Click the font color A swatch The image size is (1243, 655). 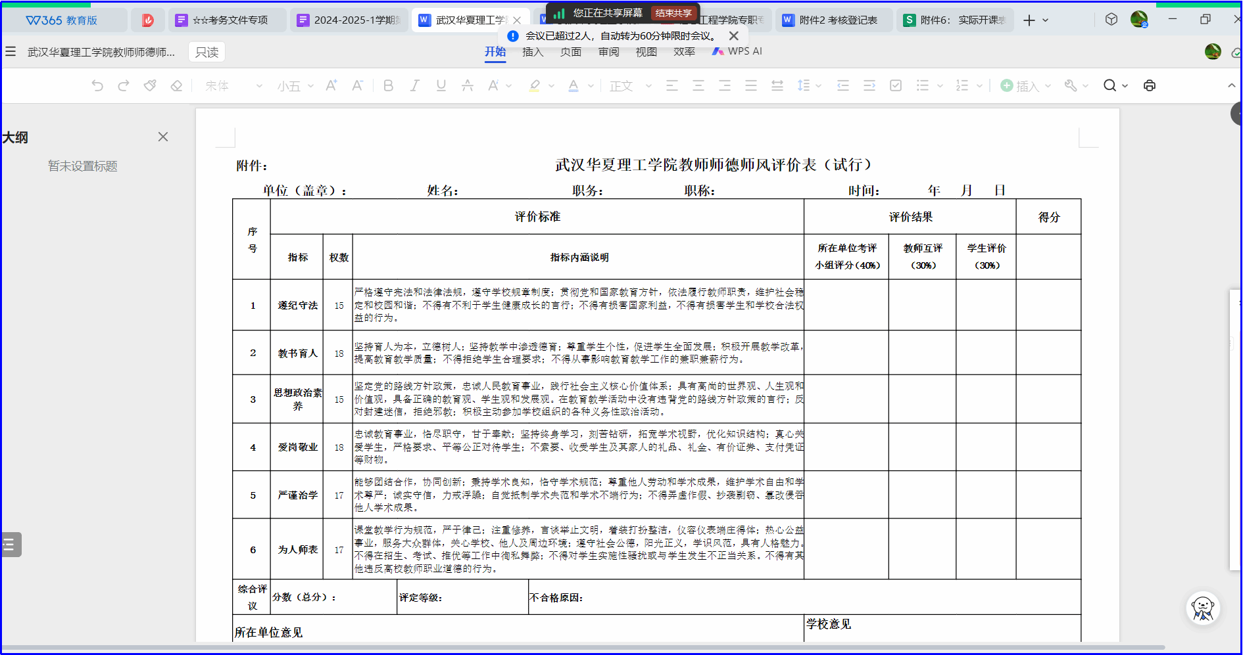tap(573, 85)
